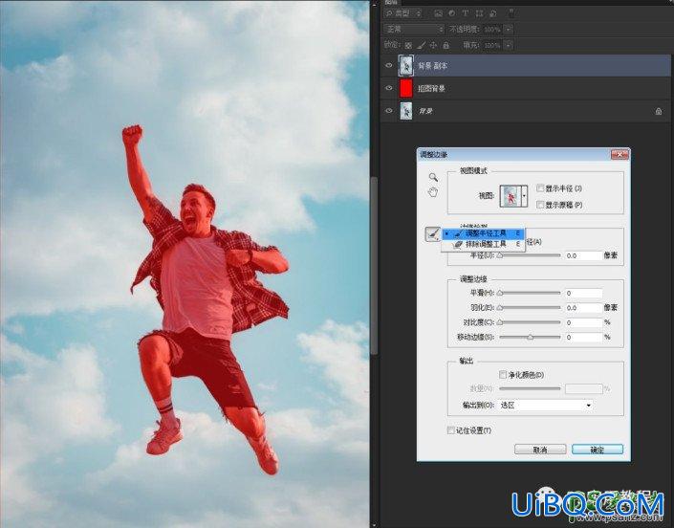Click the 对比度 value field
The height and width of the screenshot is (528, 674).
coord(583,322)
